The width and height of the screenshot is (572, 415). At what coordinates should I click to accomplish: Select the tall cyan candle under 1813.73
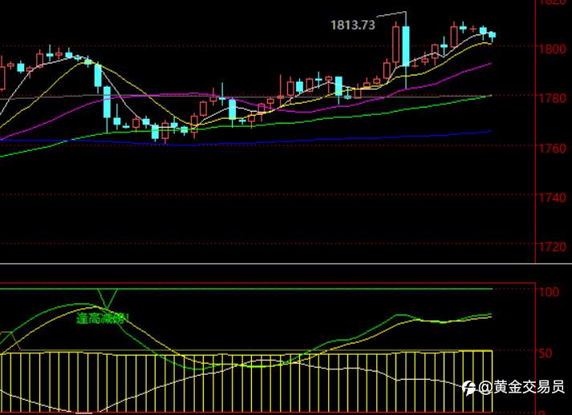point(406,46)
